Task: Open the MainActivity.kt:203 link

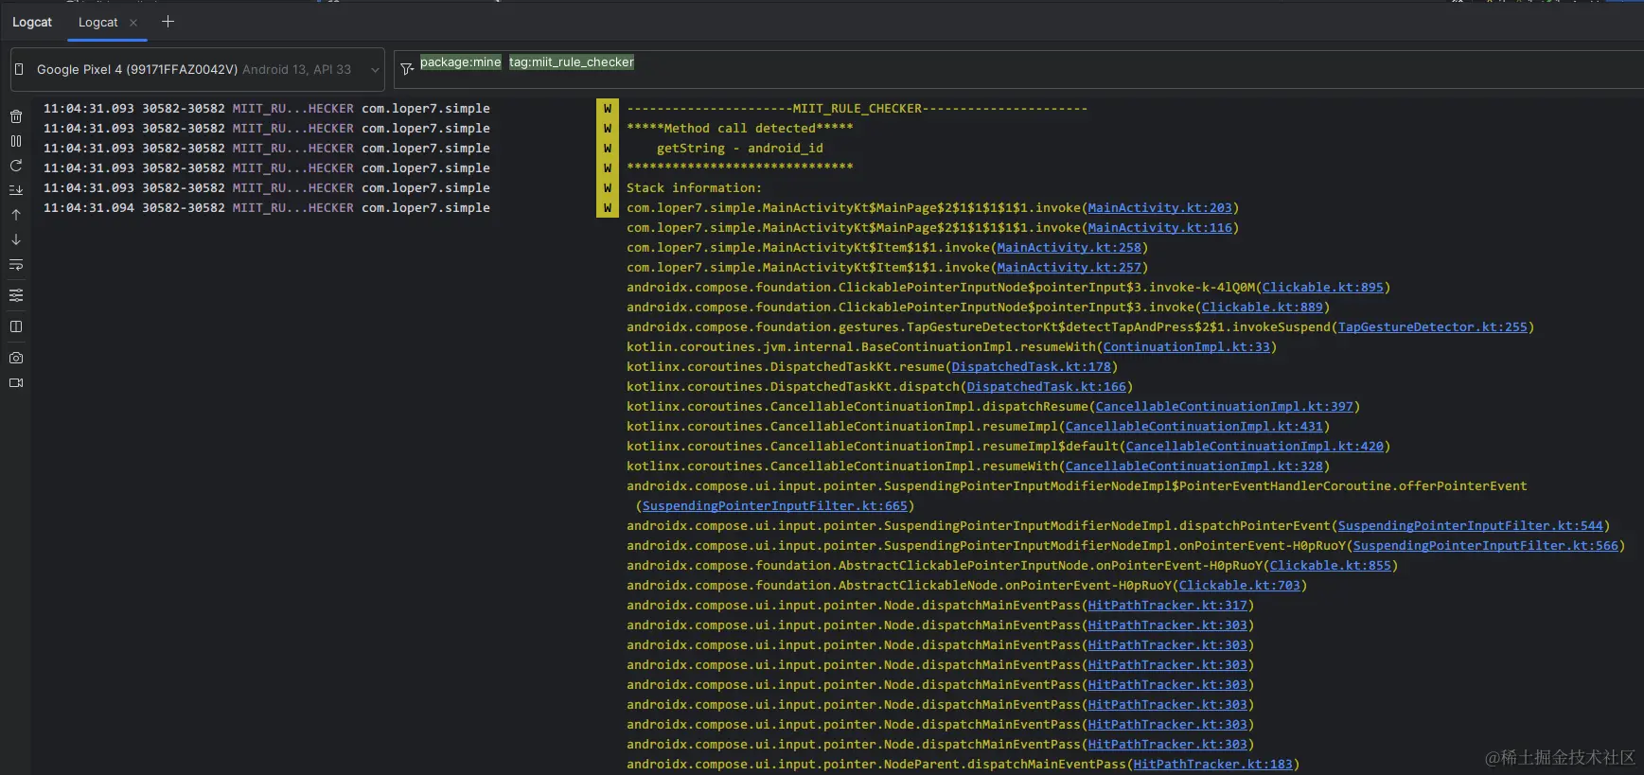Action: 1159,207
